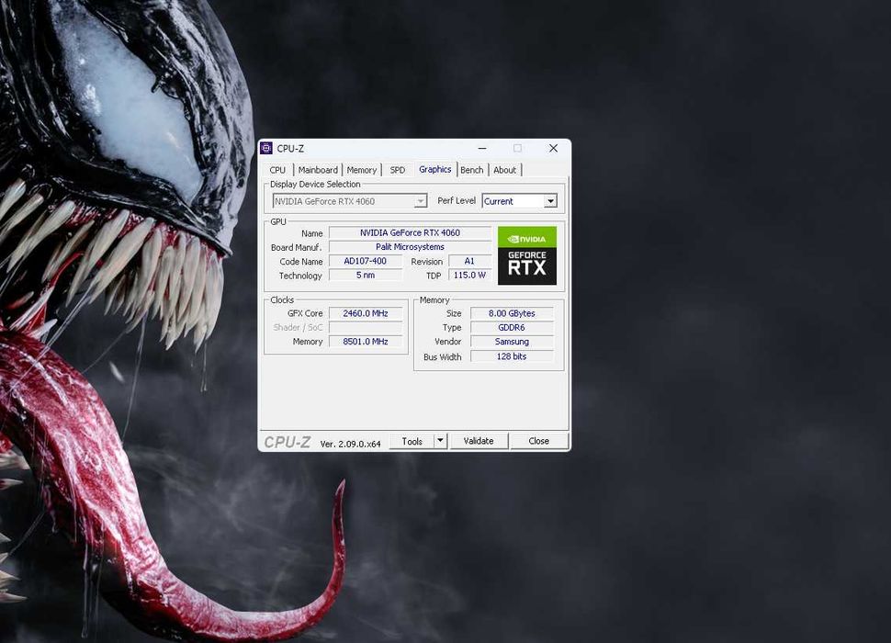
Task: Open the Bench tab
Action: pyautogui.click(x=471, y=170)
